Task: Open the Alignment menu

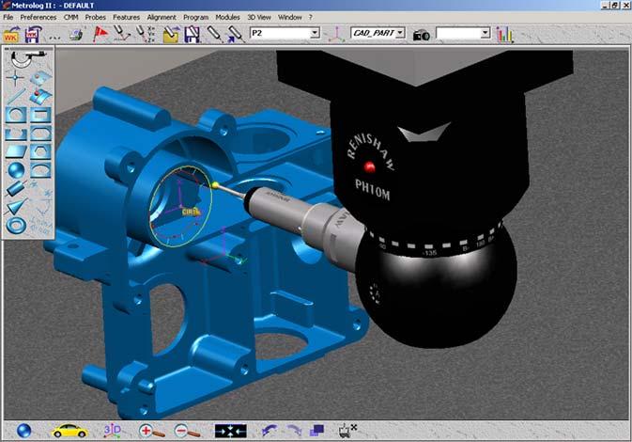Action: click(x=162, y=17)
